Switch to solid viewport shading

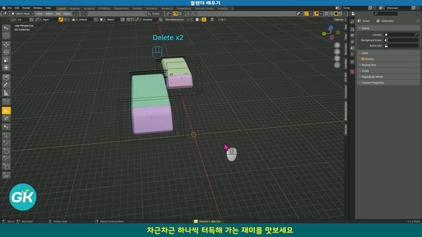pyautogui.click(x=336, y=14)
